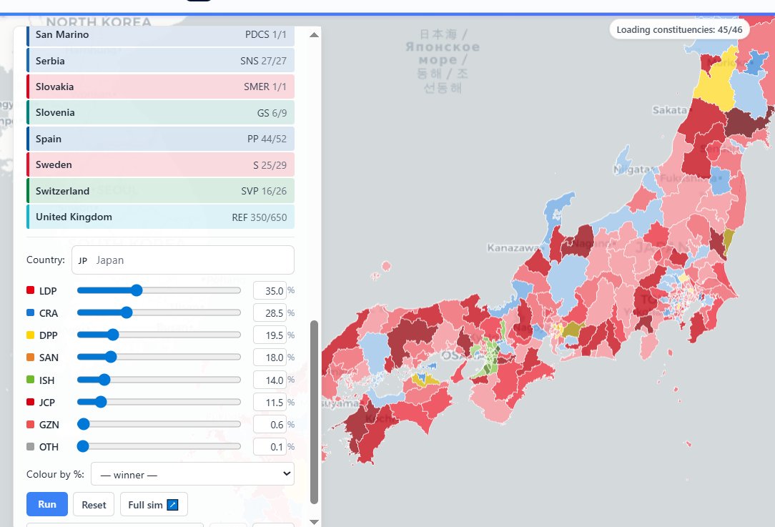
Task: Select San Marino in the country list
Action: pos(161,35)
